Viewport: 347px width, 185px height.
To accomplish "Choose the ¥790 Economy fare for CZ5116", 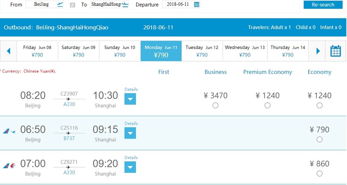I will click(319, 140).
